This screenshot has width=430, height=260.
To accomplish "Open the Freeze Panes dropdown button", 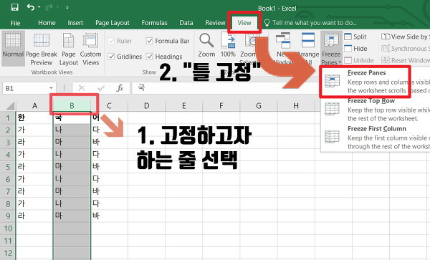I will point(331,48).
